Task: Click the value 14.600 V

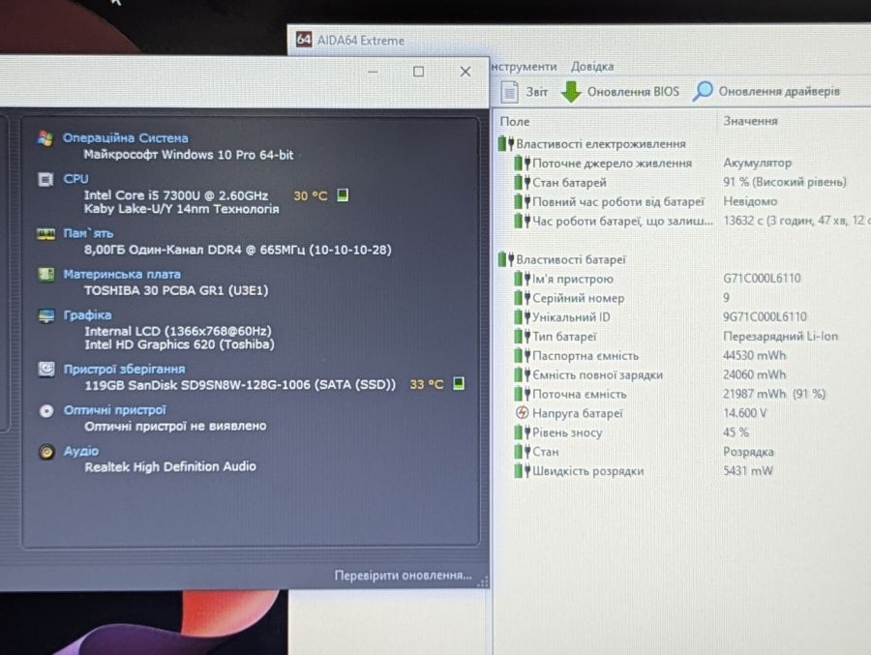Action: (745, 413)
